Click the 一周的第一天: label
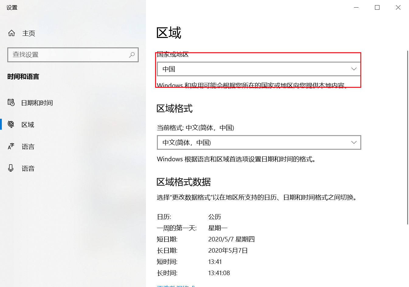The image size is (409, 287). pyautogui.click(x=177, y=228)
